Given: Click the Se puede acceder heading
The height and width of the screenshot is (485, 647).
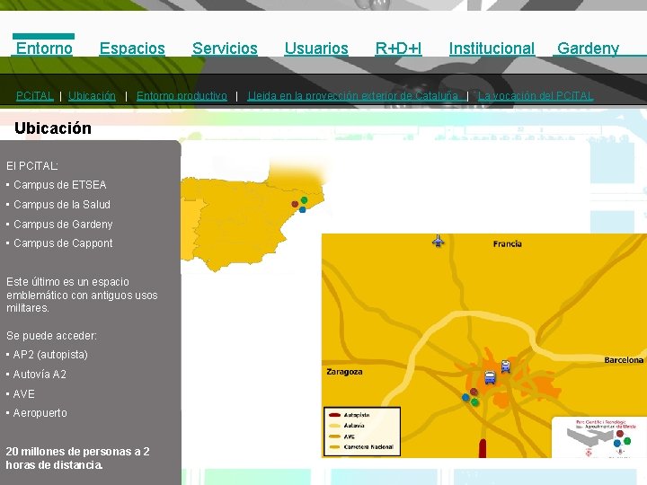Looking at the screenshot, I should pyautogui.click(x=51, y=336).
